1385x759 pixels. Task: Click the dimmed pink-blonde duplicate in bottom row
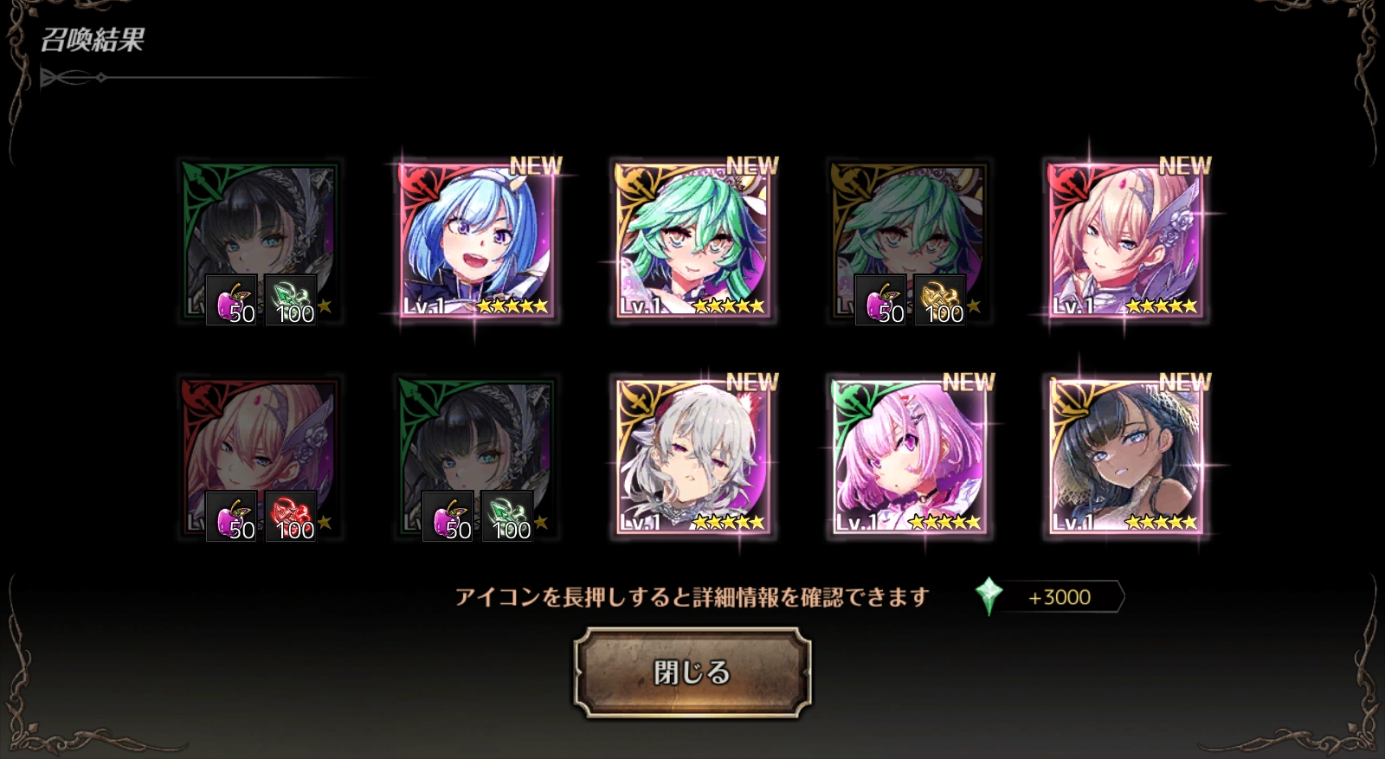(261, 457)
